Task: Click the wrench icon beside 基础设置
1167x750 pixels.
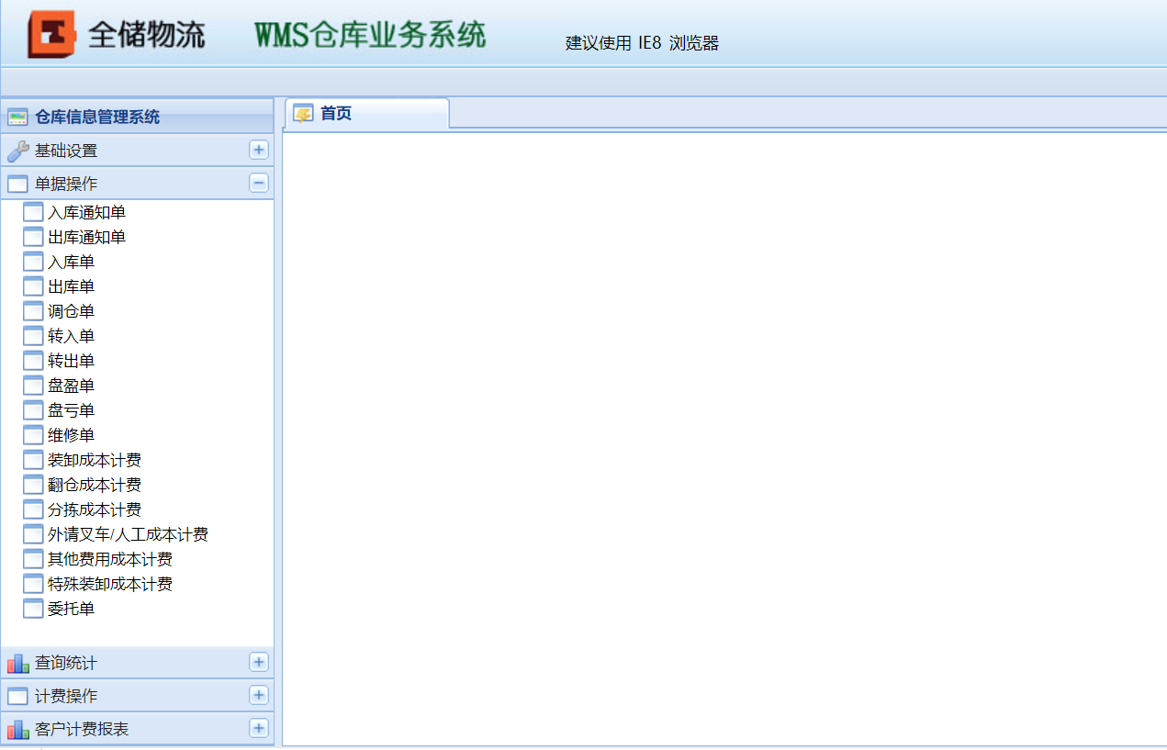Action: pyautogui.click(x=17, y=150)
